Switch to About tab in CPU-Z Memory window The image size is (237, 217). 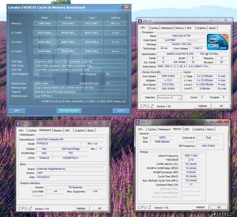(x=210, y=129)
